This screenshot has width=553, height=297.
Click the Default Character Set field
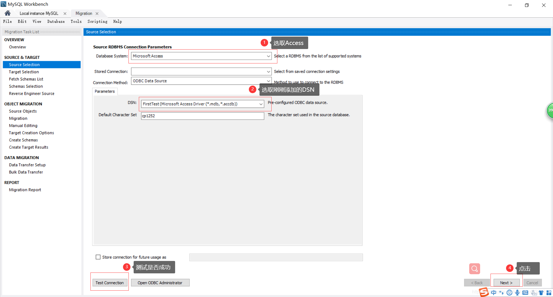[x=202, y=116]
